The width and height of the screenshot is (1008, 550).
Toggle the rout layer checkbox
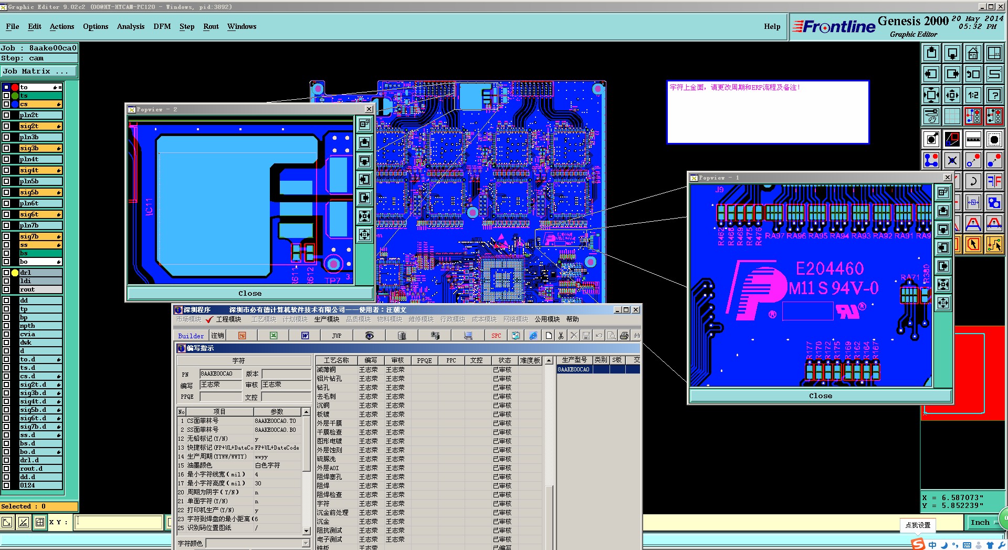6,289
